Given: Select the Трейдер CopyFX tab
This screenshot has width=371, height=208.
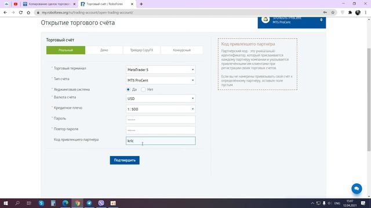Looking at the screenshot, I should (141, 50).
